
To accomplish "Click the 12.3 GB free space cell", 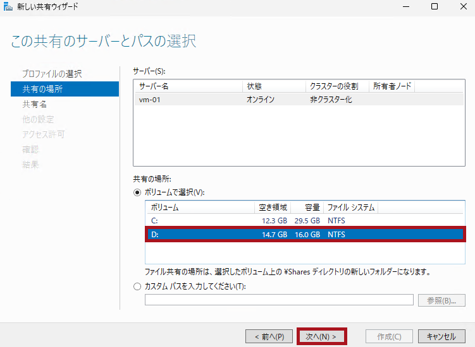I will click(274, 221).
